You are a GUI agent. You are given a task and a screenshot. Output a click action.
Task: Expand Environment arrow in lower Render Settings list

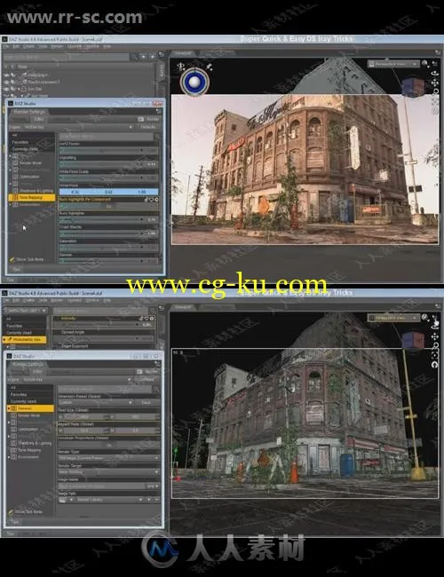pos(9,457)
